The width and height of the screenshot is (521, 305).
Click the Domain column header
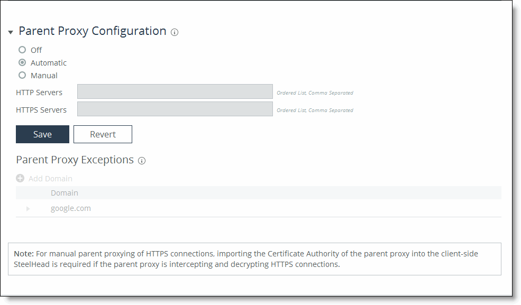[x=65, y=193]
